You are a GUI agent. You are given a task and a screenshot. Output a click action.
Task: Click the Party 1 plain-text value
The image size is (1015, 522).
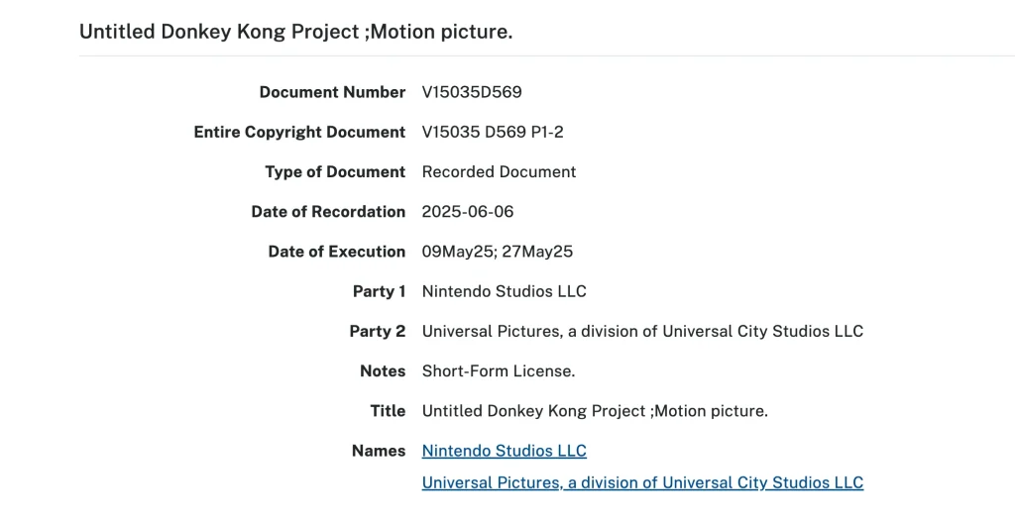[x=504, y=291]
